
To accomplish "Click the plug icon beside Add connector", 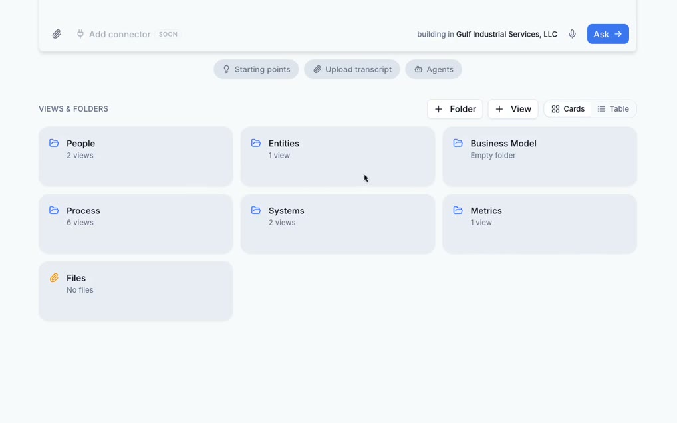I will click(80, 34).
